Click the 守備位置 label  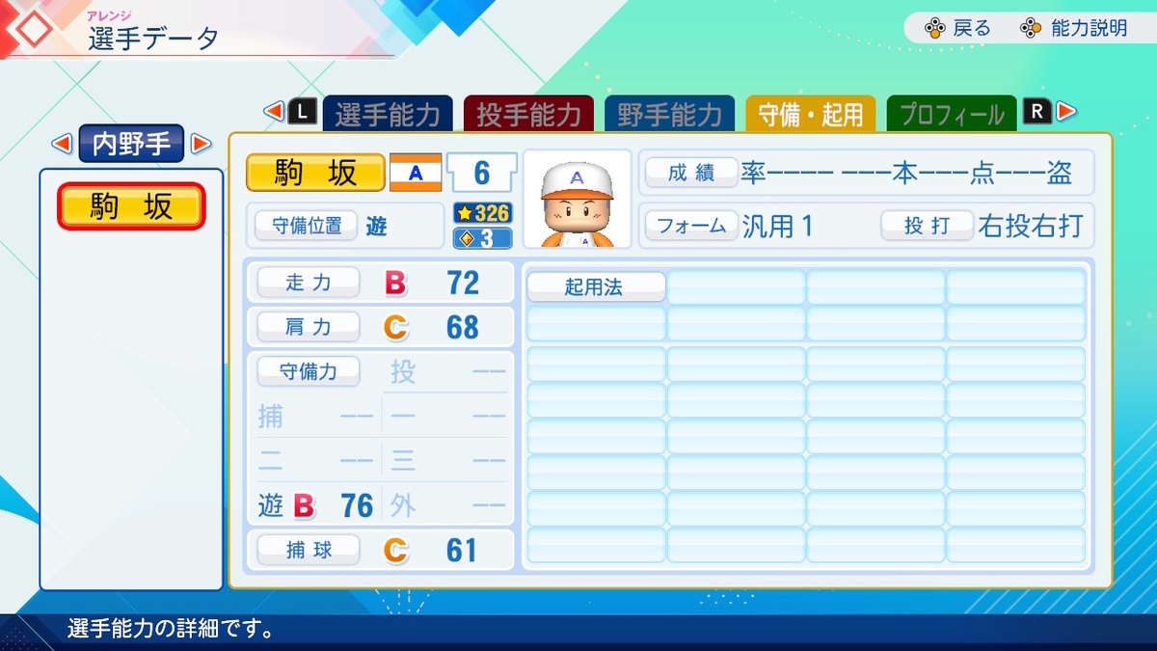point(307,226)
